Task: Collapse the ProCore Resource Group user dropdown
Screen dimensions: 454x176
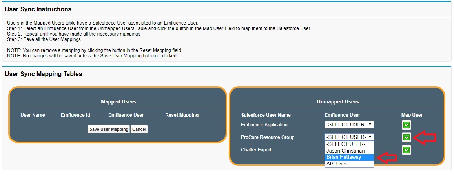Action: pyautogui.click(x=349, y=137)
